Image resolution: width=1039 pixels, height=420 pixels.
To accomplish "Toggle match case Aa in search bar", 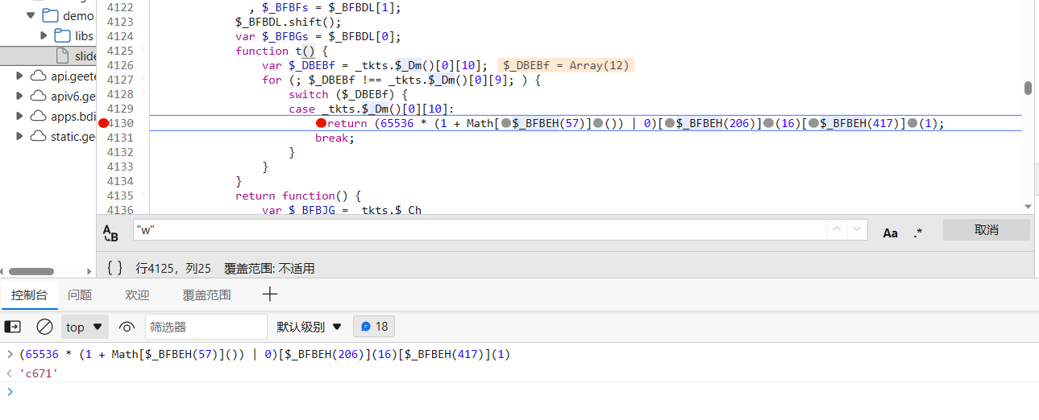I will point(890,232).
